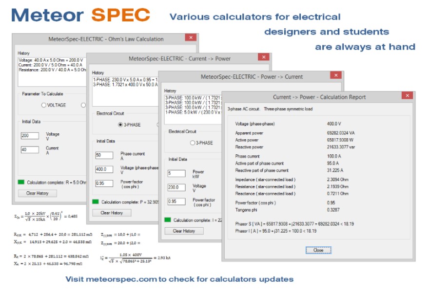The width and height of the screenshot is (429, 292).
Task: Click the Voltage phase-phase field with 400.0
Action: coord(104,169)
